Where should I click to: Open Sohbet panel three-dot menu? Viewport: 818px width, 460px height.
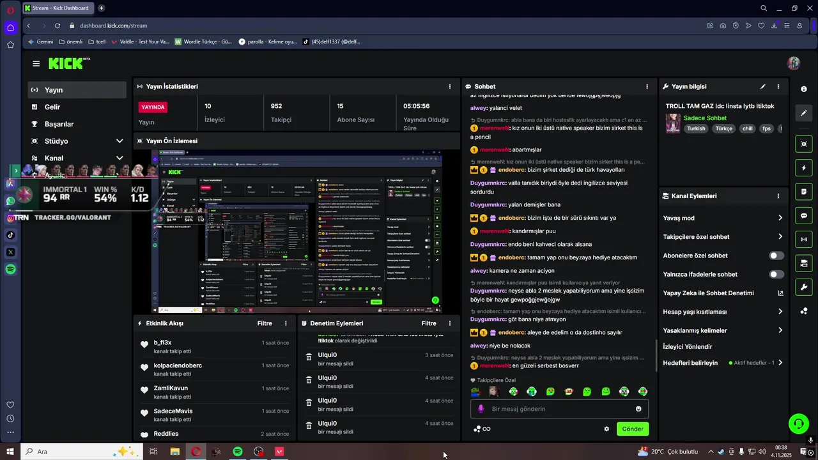click(x=647, y=86)
